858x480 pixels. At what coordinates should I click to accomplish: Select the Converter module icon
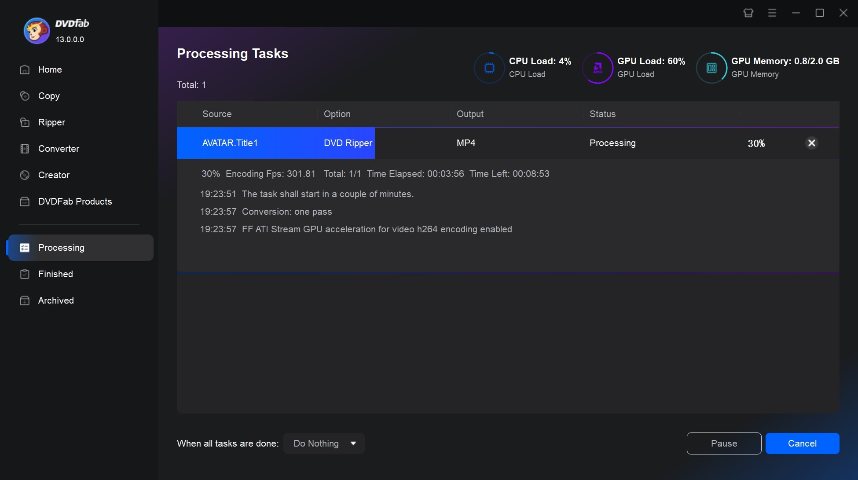25,148
